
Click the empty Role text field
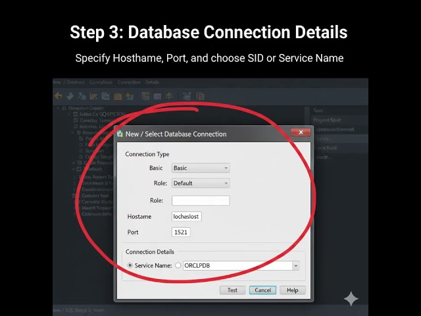pos(201,201)
